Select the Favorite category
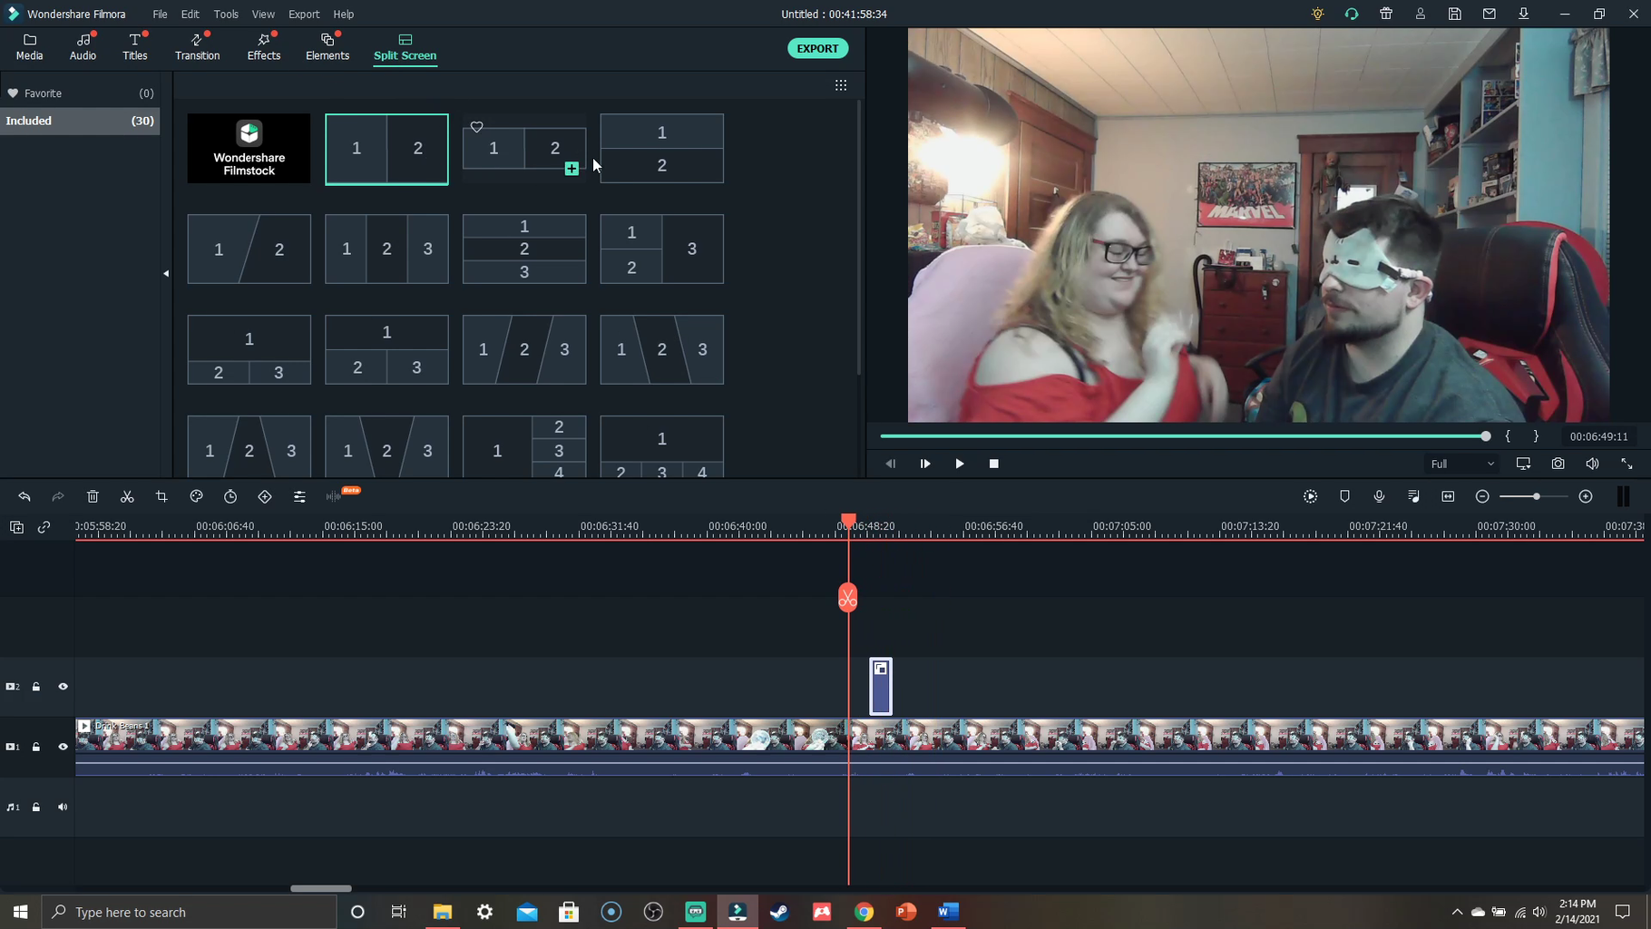 pyautogui.click(x=80, y=93)
